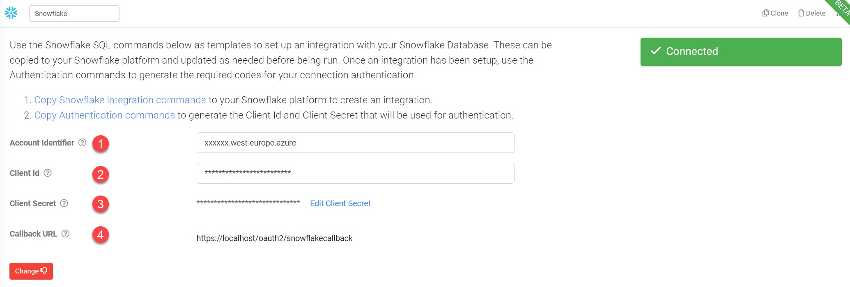Click the red Change button
Viewport: 850px width, 287px height.
pos(31,271)
